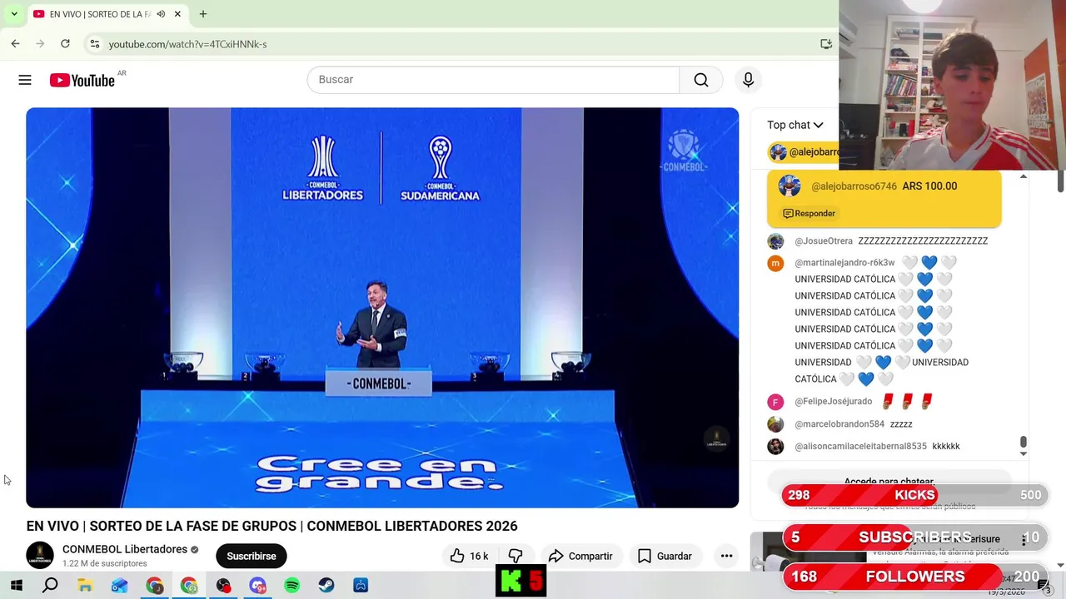
Task: Start voice search with microphone icon
Action: (748, 80)
